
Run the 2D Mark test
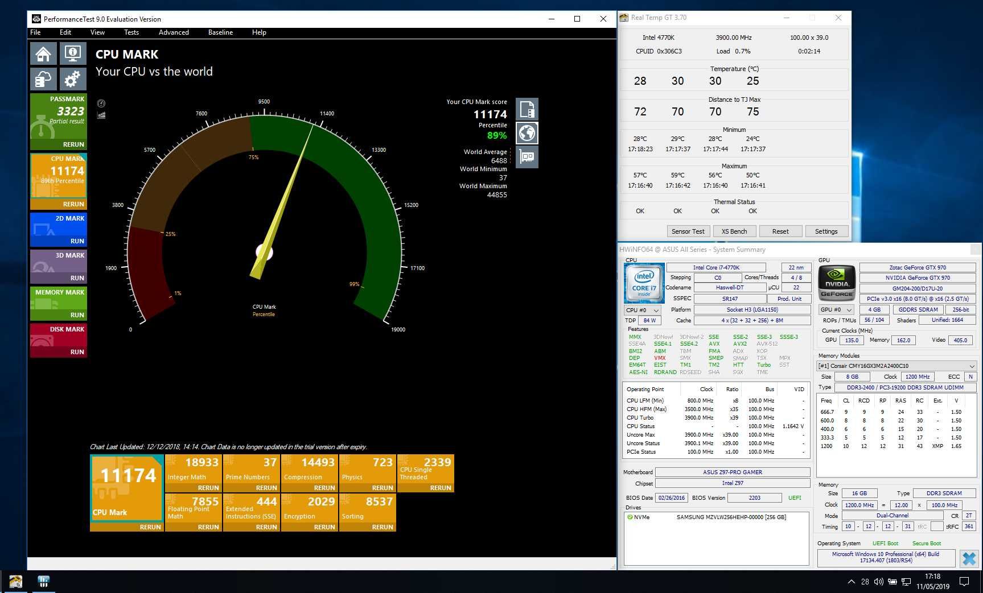77,241
